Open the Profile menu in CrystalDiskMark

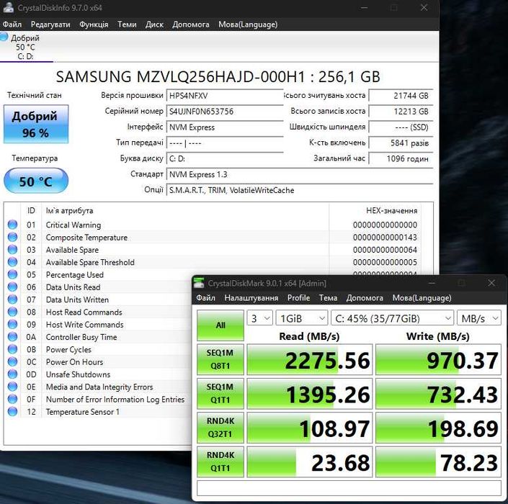tap(298, 298)
